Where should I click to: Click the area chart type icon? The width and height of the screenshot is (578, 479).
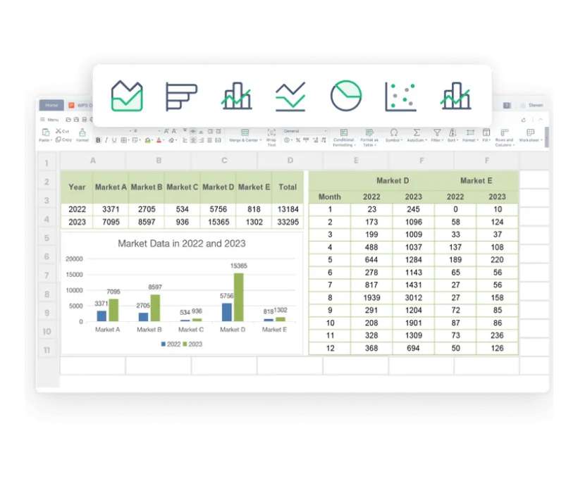pos(128,94)
